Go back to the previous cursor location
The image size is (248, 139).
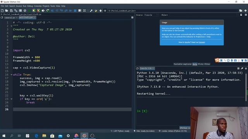101,10
